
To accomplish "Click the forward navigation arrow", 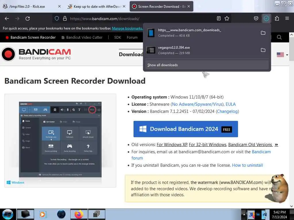I will (17, 19).
